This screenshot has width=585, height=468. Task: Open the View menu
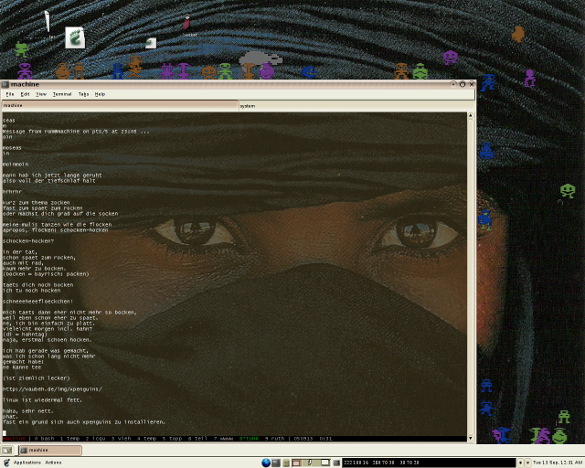tap(41, 94)
